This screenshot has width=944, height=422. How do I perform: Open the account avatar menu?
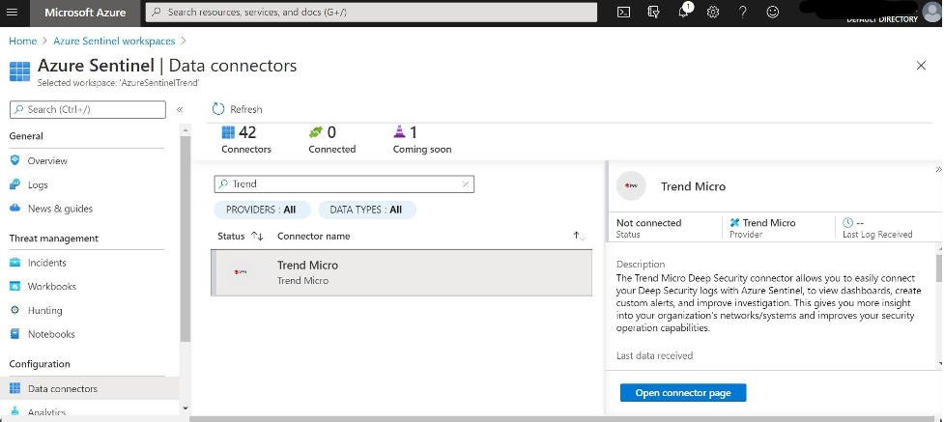pyautogui.click(x=931, y=11)
